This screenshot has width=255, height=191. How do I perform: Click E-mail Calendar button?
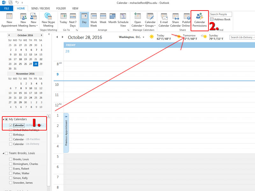pyautogui.click(x=164, y=20)
